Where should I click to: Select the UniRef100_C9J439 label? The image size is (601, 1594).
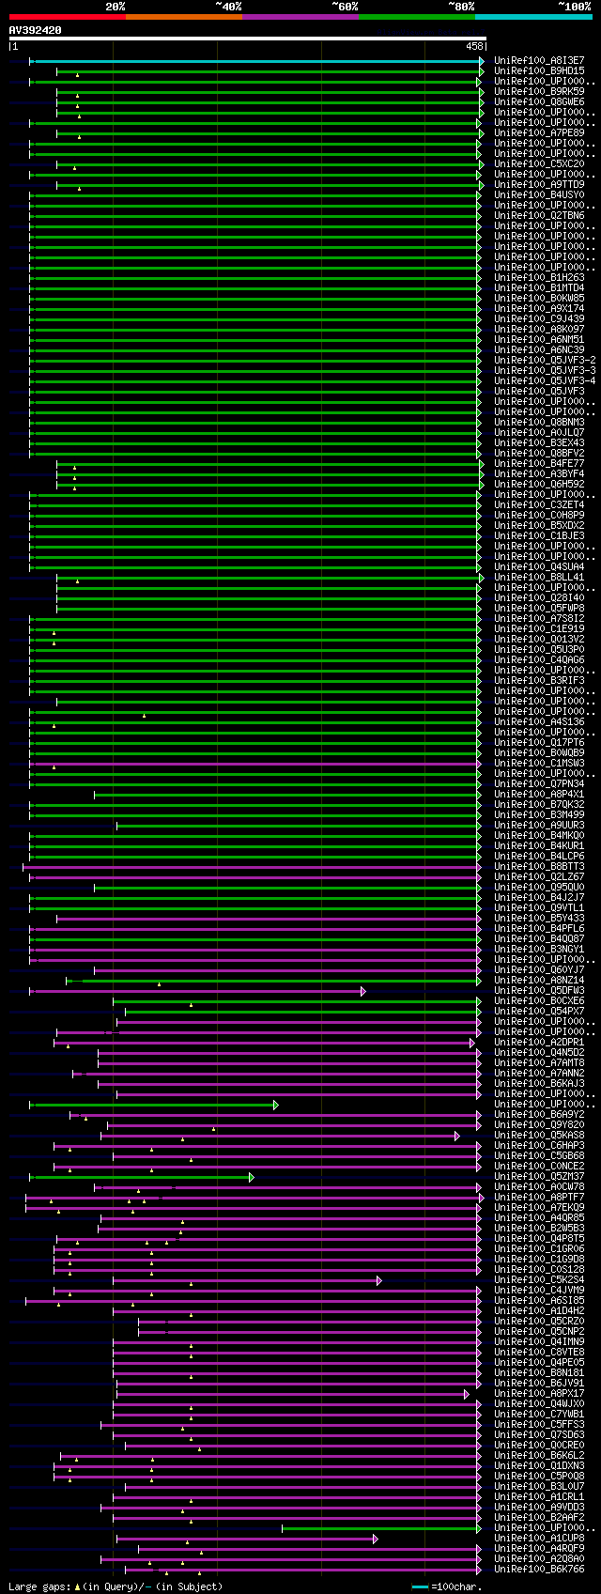click(x=539, y=318)
